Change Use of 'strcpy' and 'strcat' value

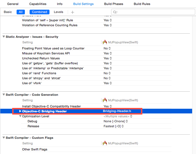(107, 78)
